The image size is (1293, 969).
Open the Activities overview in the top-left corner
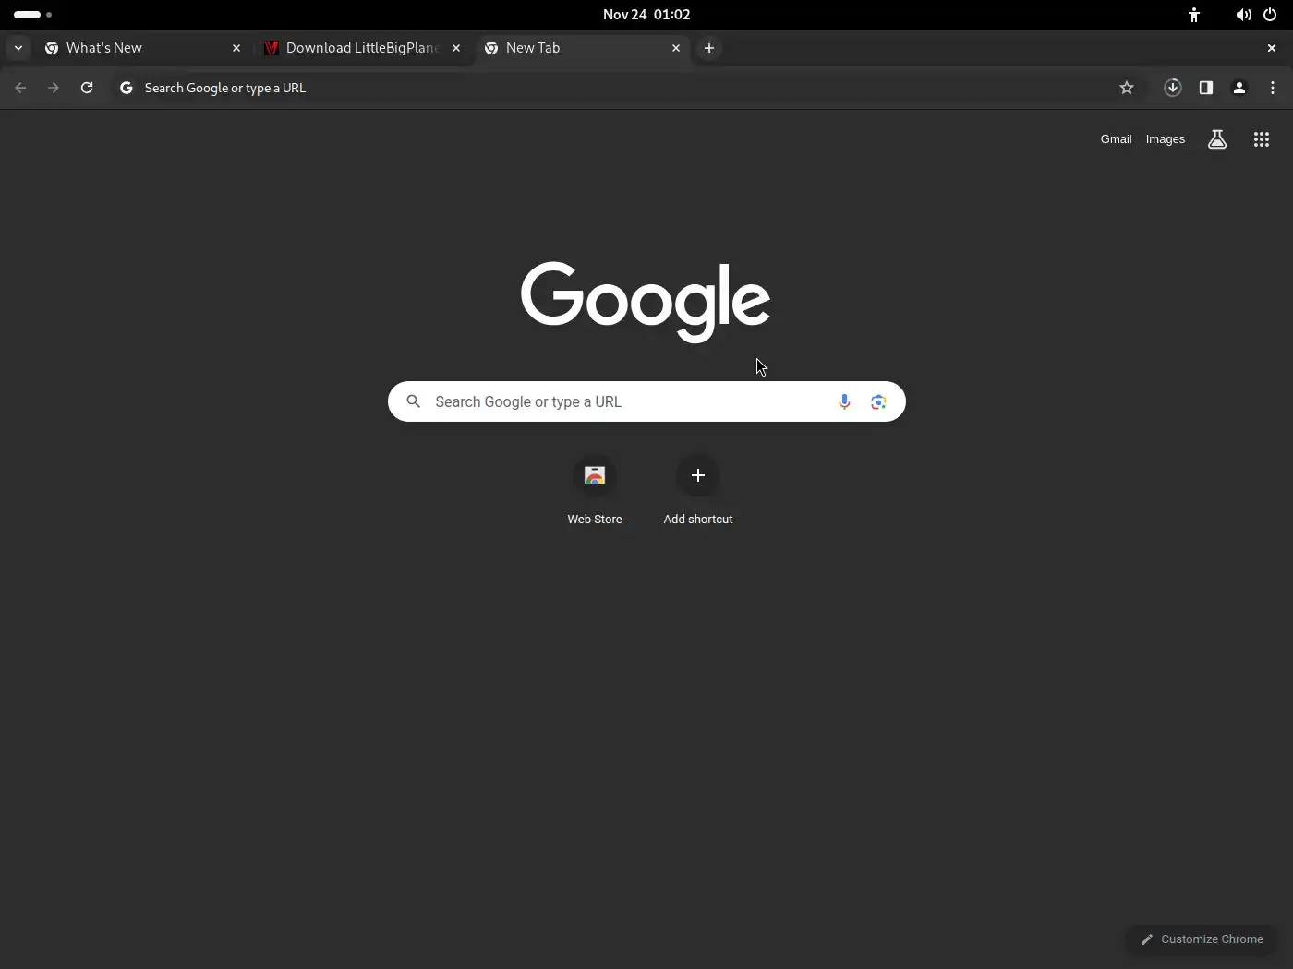click(x=32, y=15)
